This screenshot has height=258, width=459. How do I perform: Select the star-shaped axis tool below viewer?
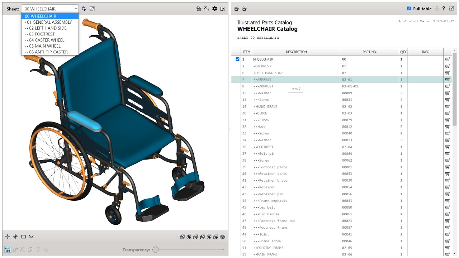click(15, 236)
